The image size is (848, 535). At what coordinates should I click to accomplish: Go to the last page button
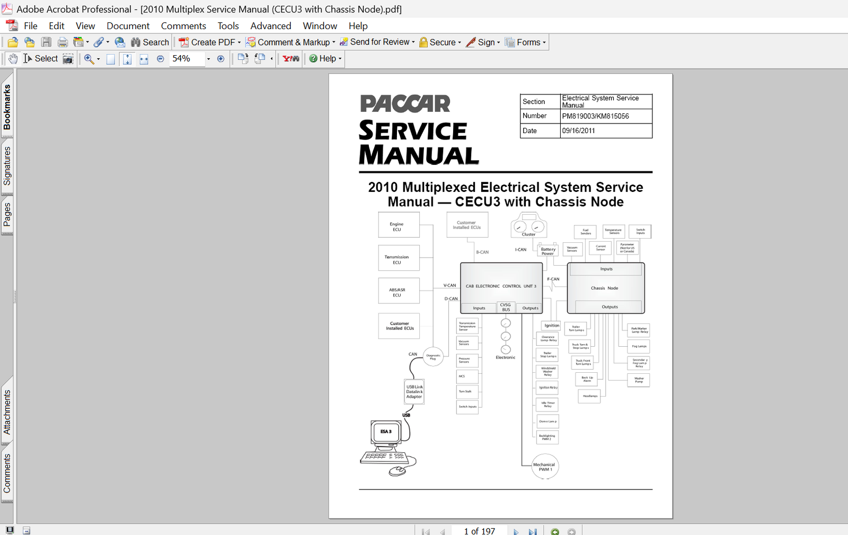(x=532, y=531)
